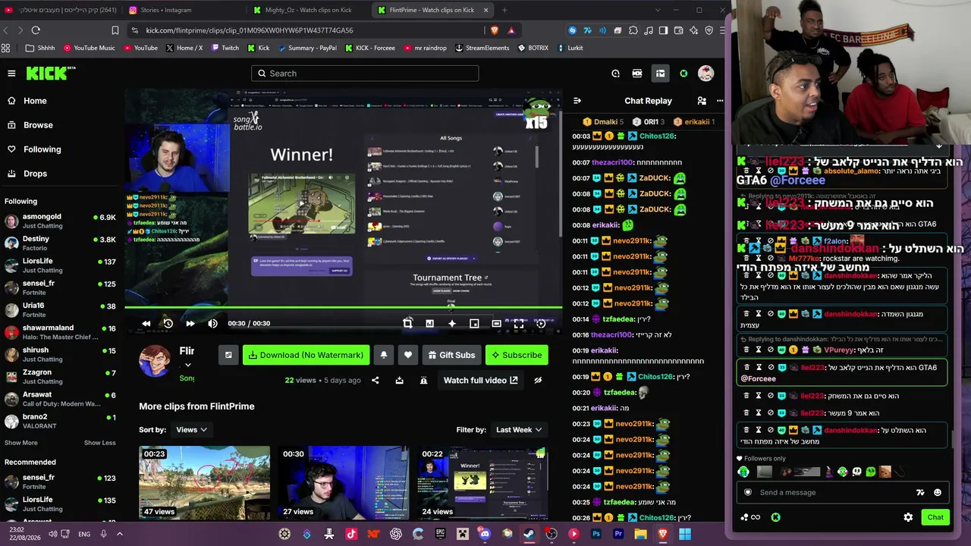Toggle the crop icon in the player controls

point(407,324)
